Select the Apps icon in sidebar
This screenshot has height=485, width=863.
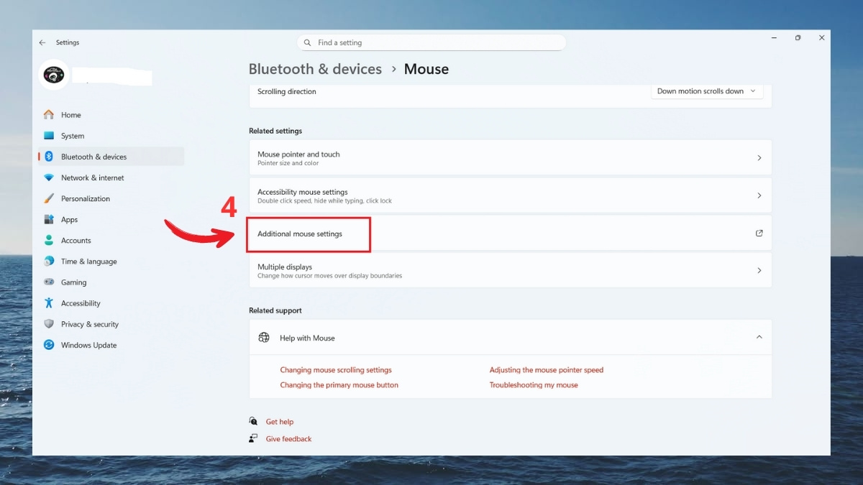click(x=48, y=219)
